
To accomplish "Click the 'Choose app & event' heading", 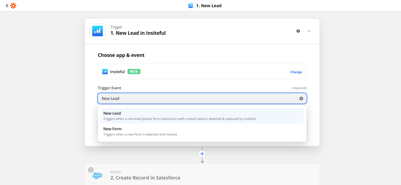I will click(x=121, y=55).
